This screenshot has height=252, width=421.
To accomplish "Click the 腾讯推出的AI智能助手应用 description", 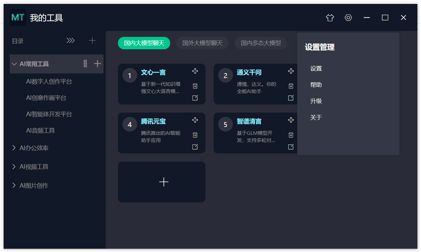I will (161, 137).
